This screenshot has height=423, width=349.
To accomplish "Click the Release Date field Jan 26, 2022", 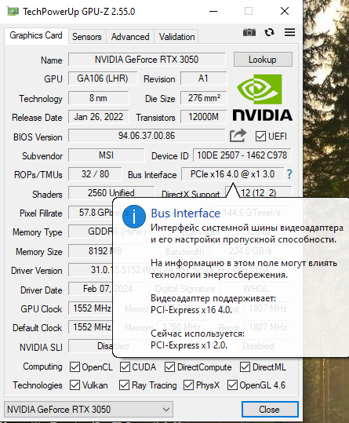I will click(x=98, y=117).
